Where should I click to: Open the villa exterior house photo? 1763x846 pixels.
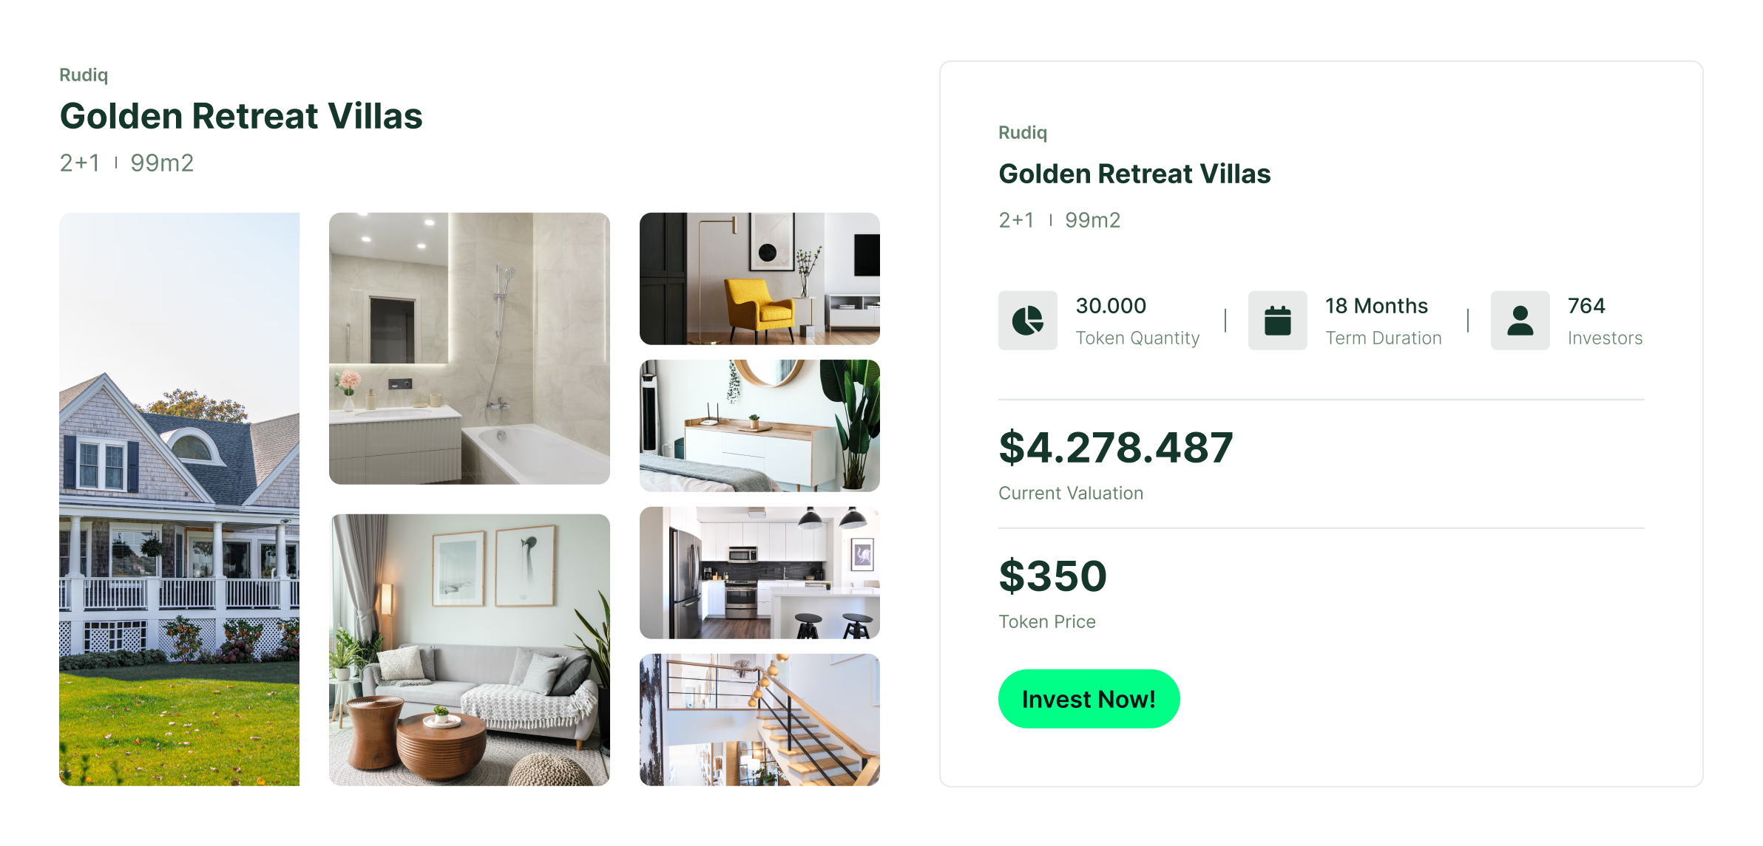(x=179, y=499)
